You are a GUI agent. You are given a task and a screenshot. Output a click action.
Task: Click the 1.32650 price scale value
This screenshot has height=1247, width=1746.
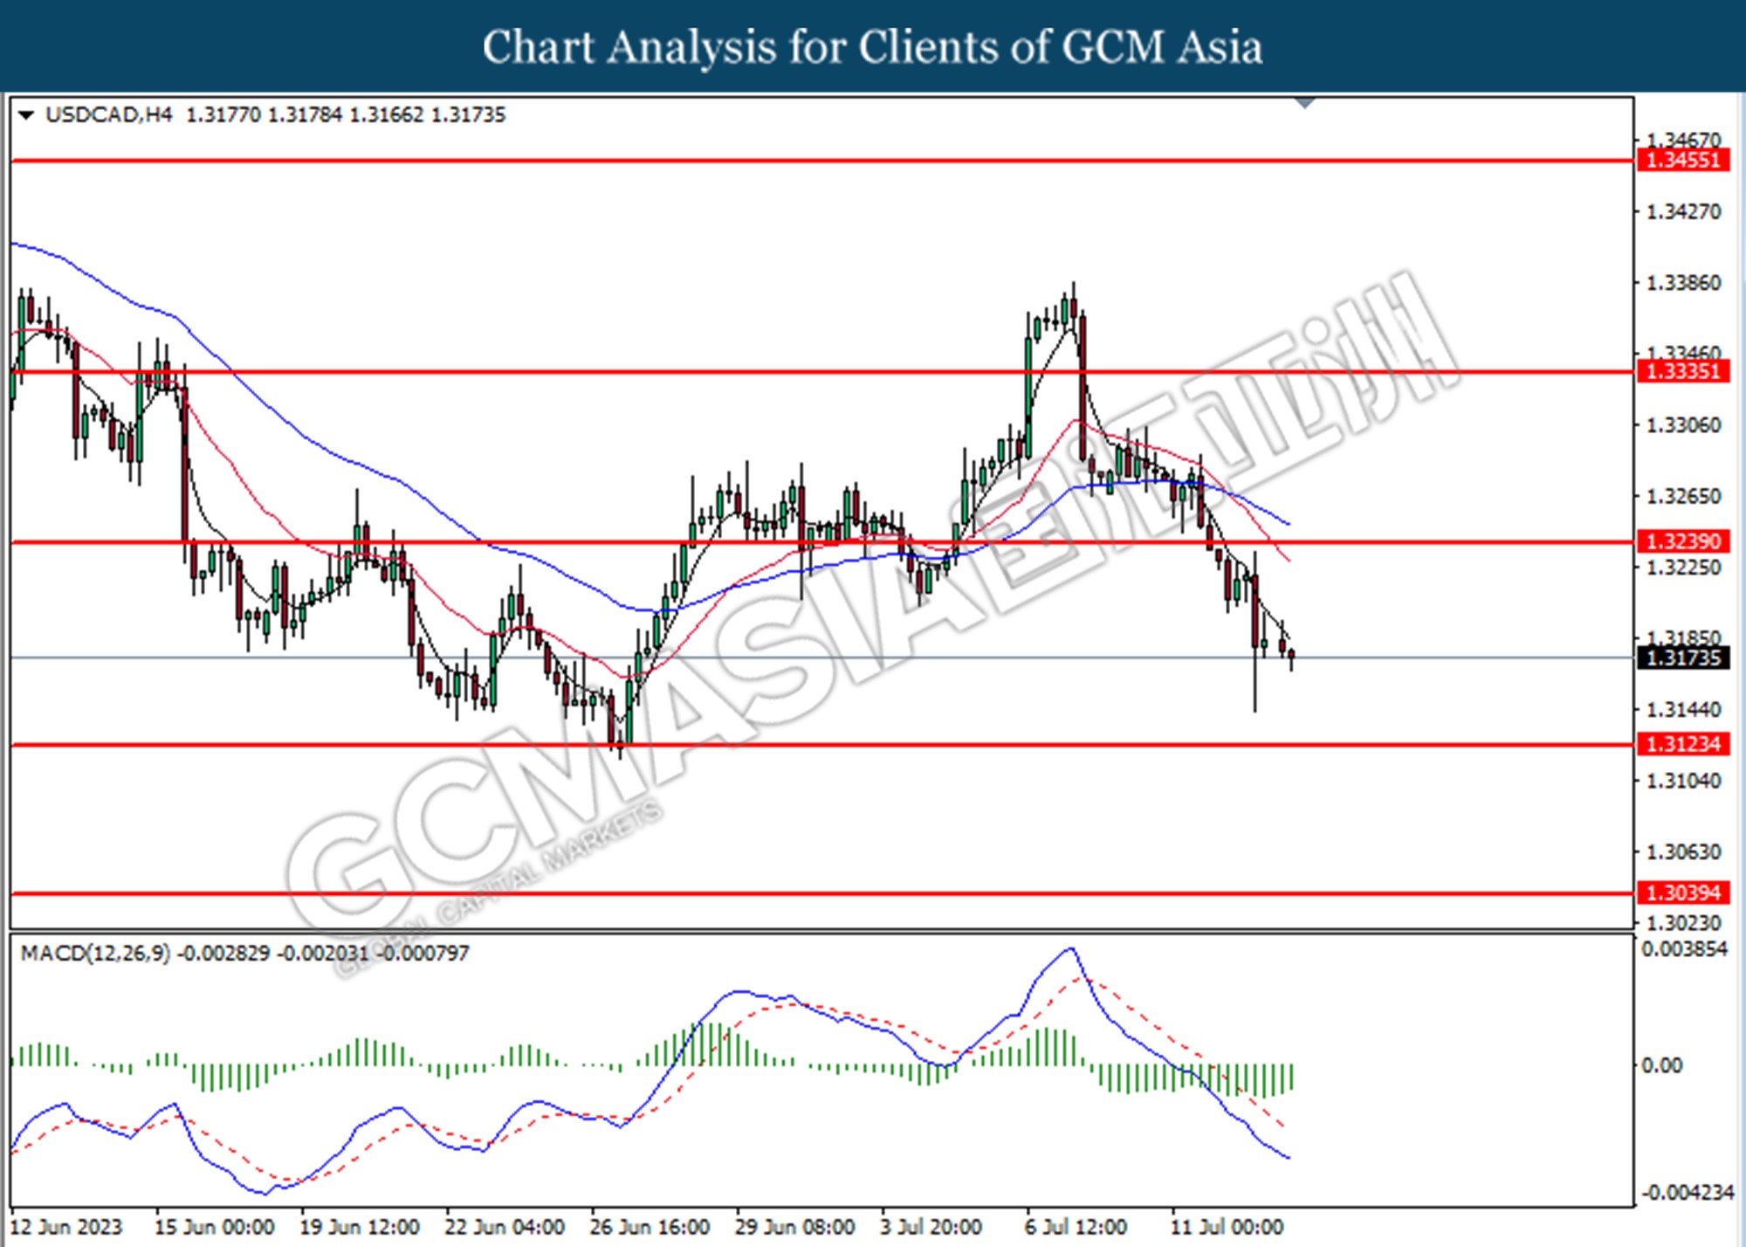pos(1684,496)
